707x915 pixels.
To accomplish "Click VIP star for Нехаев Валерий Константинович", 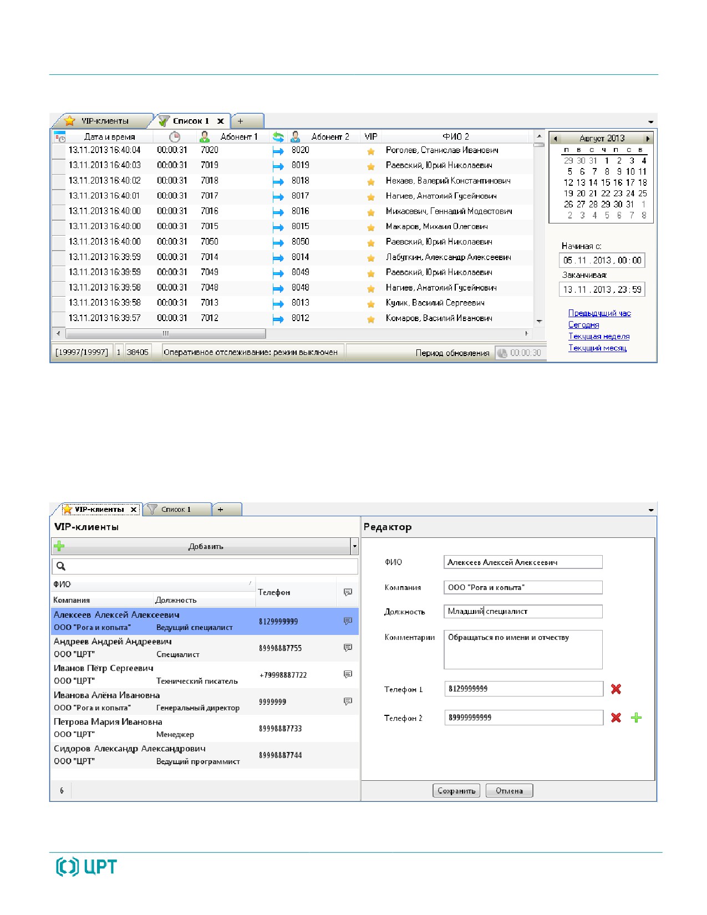I will coord(371,182).
